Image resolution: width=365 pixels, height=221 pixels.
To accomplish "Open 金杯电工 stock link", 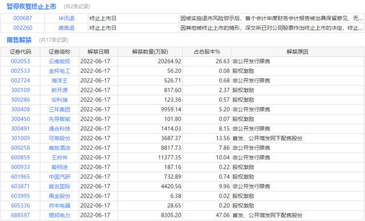I will [59, 71].
